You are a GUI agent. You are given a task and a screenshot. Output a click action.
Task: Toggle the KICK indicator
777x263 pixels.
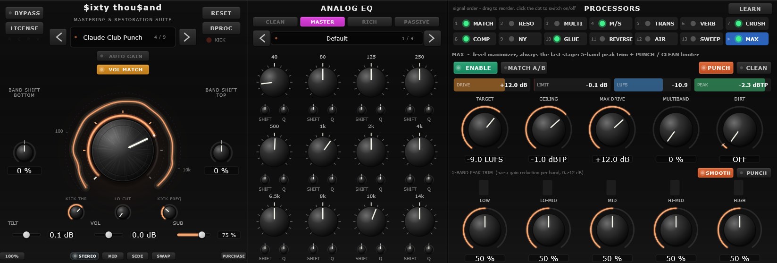tap(209, 40)
